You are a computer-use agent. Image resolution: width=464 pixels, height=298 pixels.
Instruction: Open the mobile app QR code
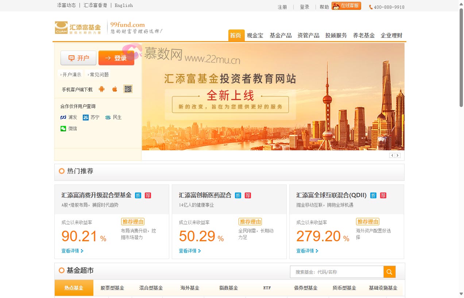coord(128,88)
